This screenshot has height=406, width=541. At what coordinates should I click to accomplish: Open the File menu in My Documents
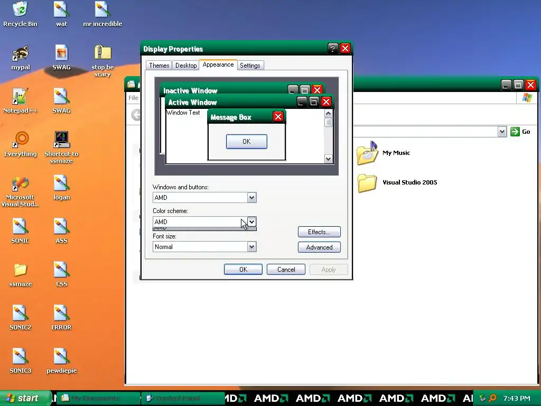tap(134, 98)
